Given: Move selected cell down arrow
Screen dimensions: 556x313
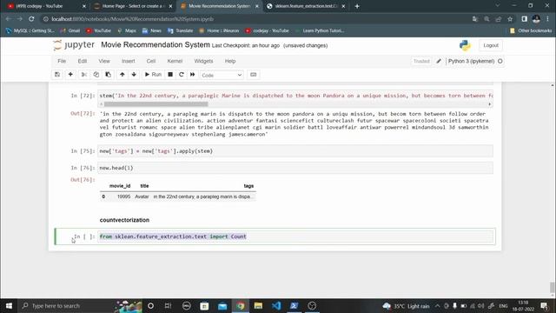Looking at the screenshot, I should pos(134,75).
